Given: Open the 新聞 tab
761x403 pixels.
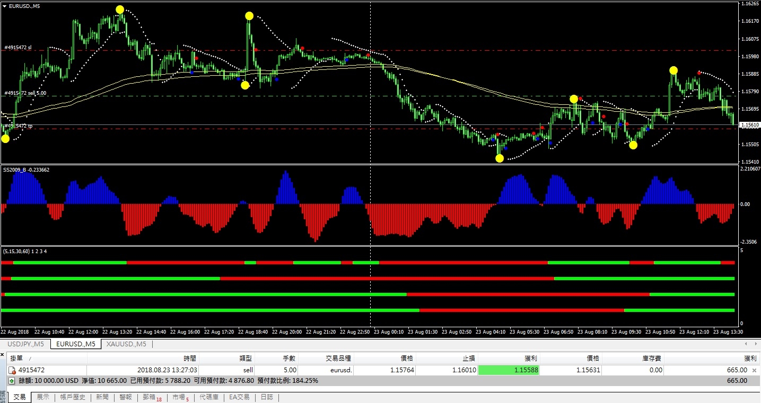Looking at the screenshot, I should (103, 397).
